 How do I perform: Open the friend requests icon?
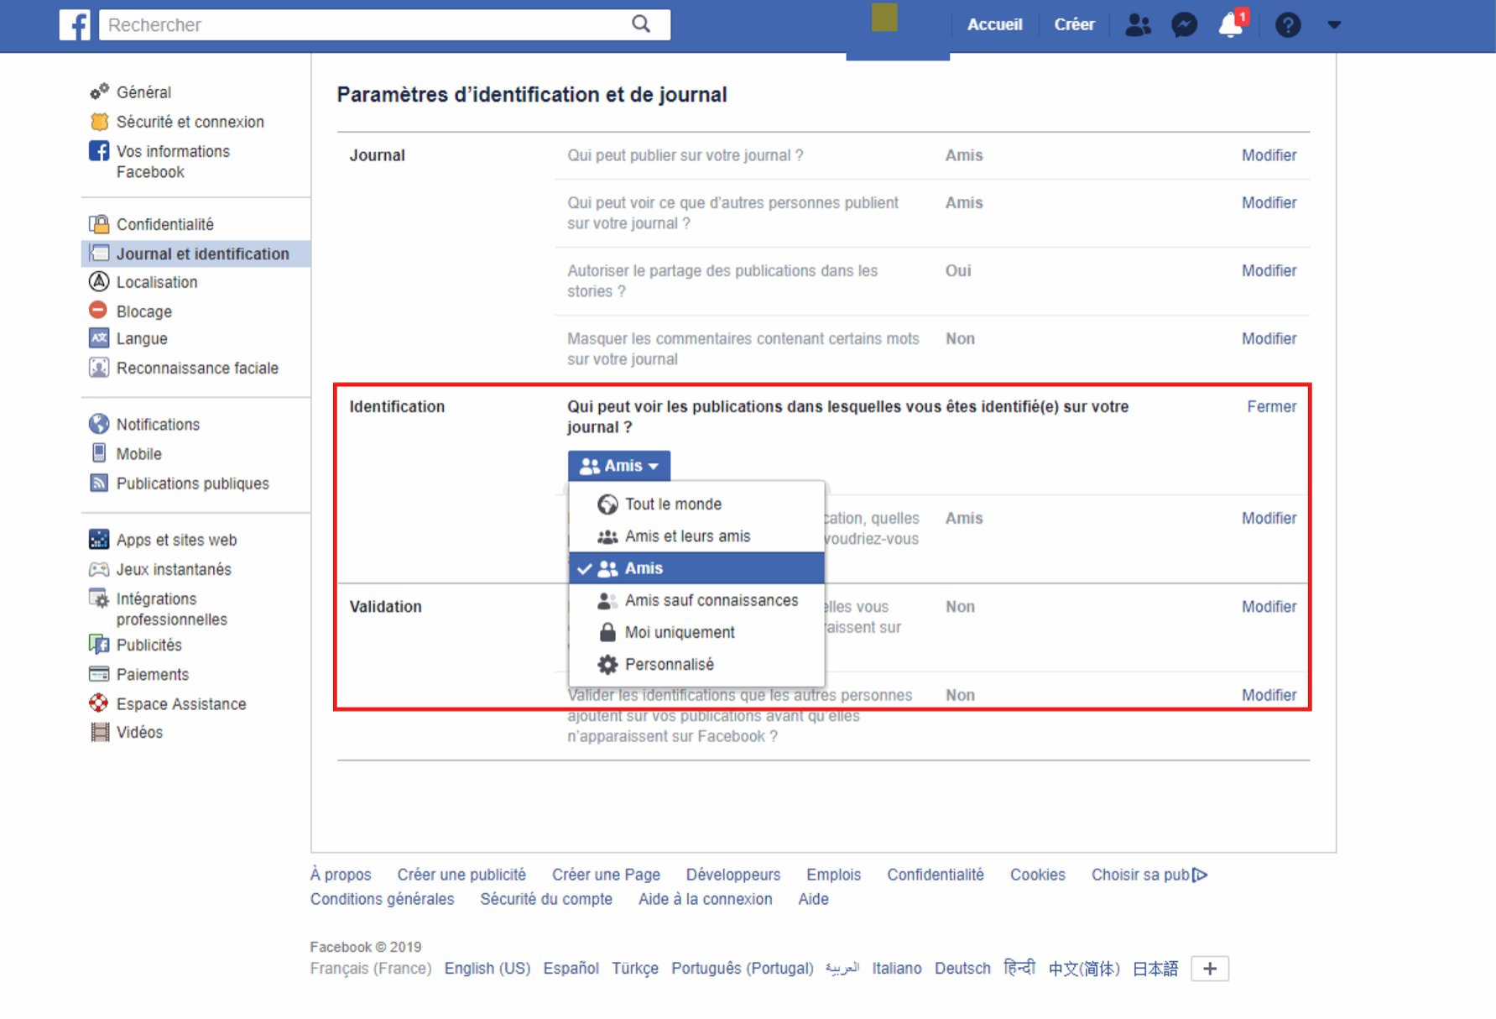click(x=1138, y=24)
